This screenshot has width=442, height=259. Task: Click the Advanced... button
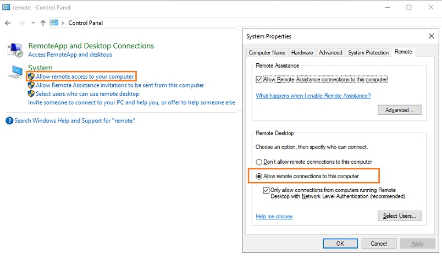tap(399, 110)
